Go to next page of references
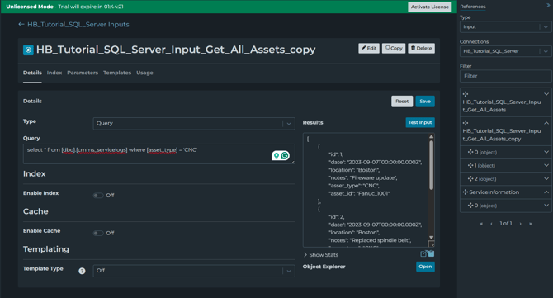The image size is (553, 298). [x=520, y=224]
